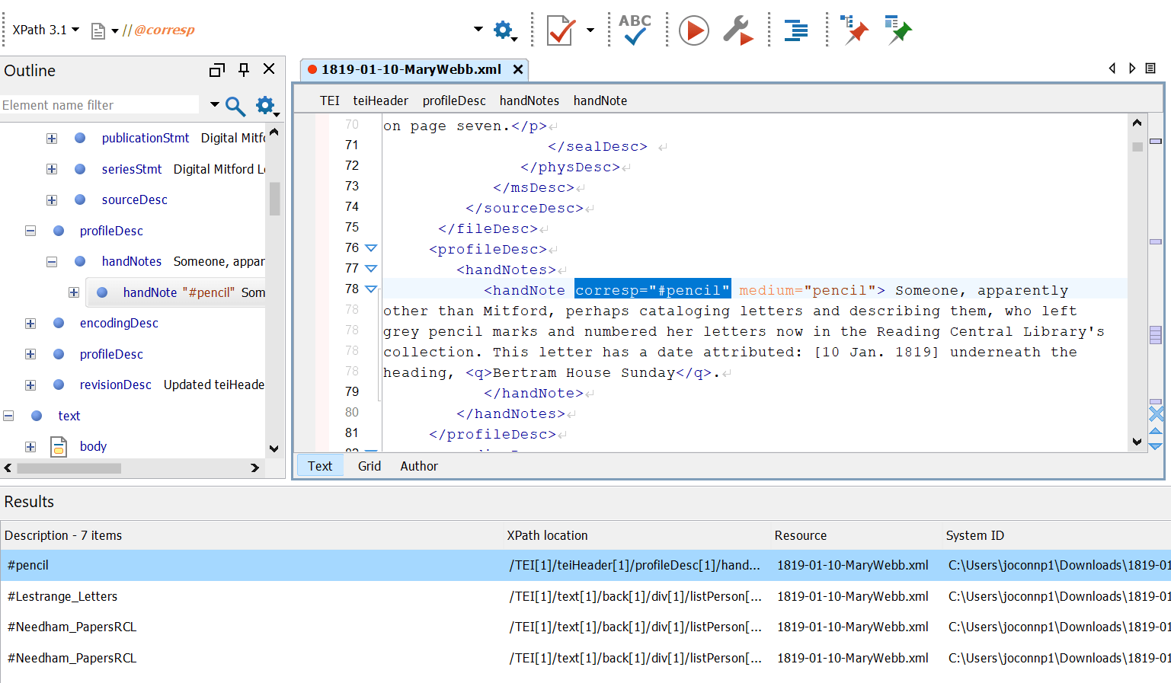This screenshot has width=1171, height=683.
Task: Switch to Author editing mode
Action: pyautogui.click(x=419, y=466)
